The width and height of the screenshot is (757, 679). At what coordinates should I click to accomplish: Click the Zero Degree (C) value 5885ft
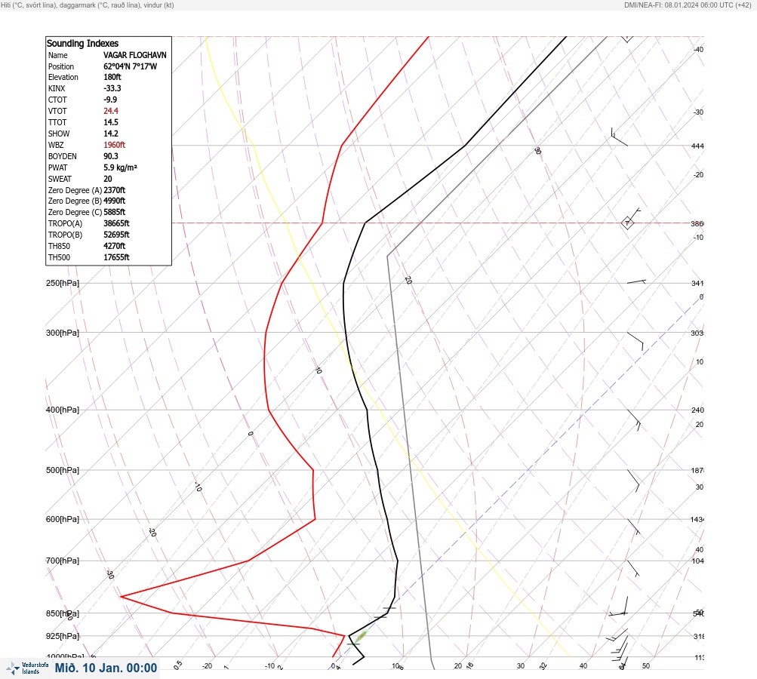(115, 212)
